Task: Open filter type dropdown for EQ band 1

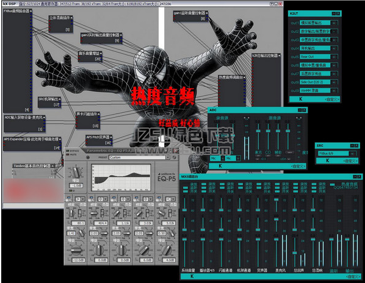Action: pos(80,199)
